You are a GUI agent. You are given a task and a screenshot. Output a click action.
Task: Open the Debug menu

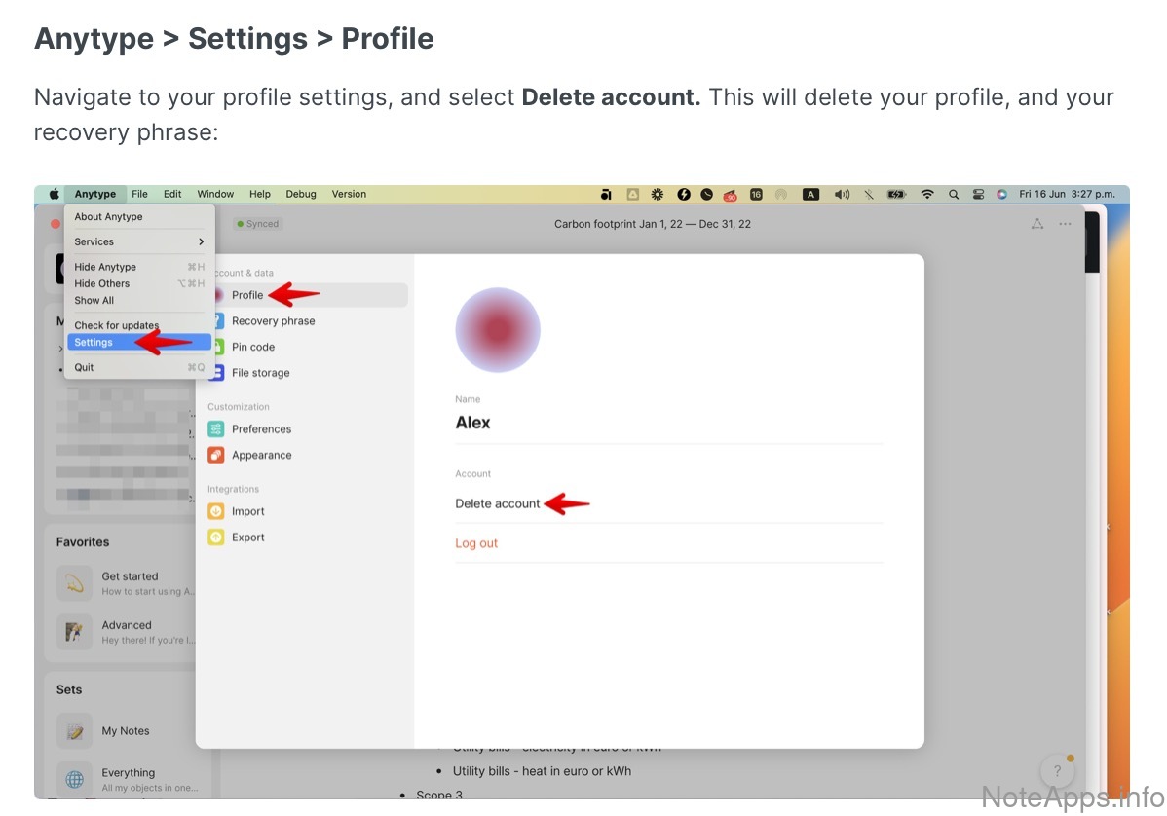pyautogui.click(x=300, y=194)
